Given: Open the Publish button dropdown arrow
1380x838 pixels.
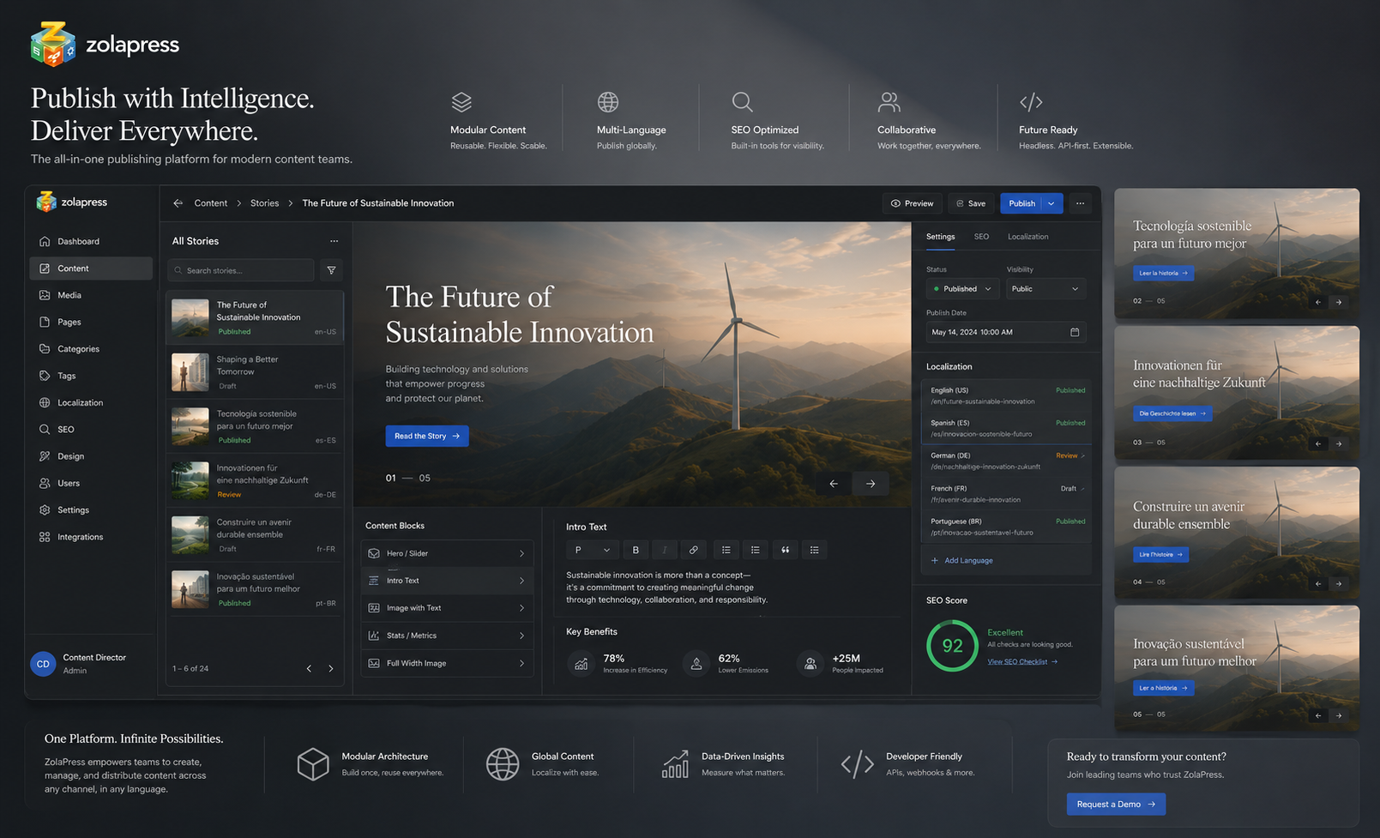Looking at the screenshot, I should tap(1052, 203).
